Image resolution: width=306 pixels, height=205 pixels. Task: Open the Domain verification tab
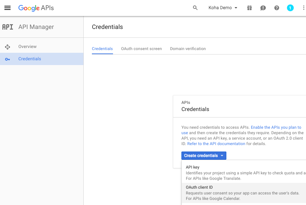[x=188, y=49]
